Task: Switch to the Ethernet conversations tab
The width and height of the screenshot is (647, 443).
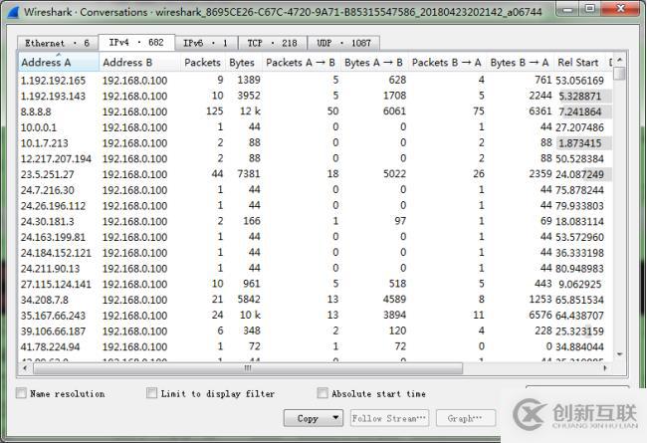Action: click(58, 43)
